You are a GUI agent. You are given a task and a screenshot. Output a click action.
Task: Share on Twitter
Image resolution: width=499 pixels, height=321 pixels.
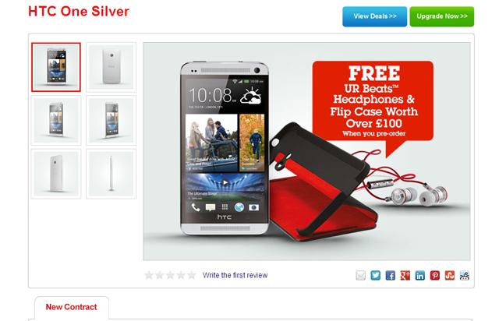tap(376, 275)
